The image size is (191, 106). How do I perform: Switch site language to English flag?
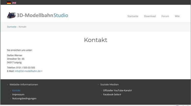pos(14,3)
